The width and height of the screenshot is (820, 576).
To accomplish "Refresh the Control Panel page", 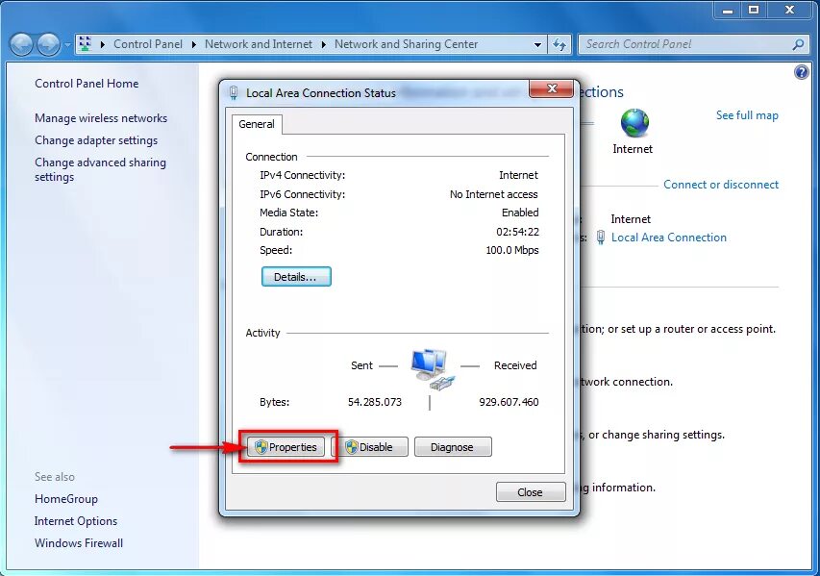I will point(559,45).
